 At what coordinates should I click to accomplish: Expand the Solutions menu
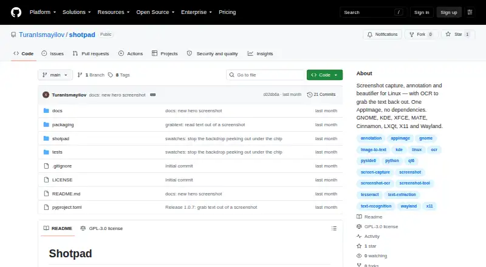tap(77, 12)
